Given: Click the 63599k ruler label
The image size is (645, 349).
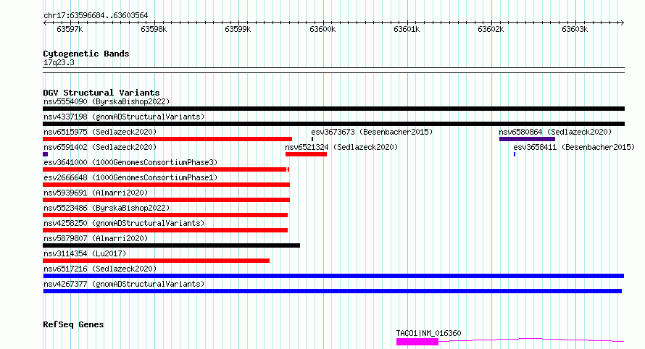Looking at the screenshot, I should [238, 30].
